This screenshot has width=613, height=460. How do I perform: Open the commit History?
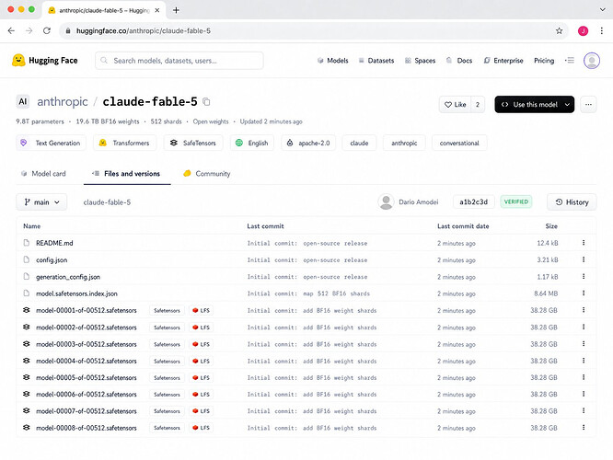tap(572, 202)
